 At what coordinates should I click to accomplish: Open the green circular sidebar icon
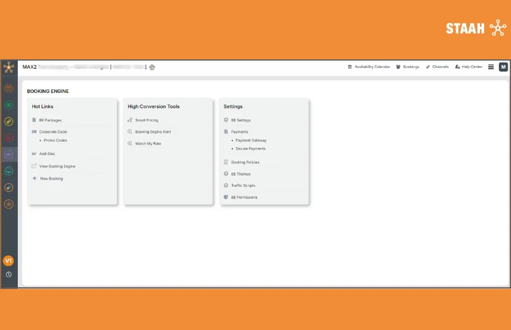point(9,105)
